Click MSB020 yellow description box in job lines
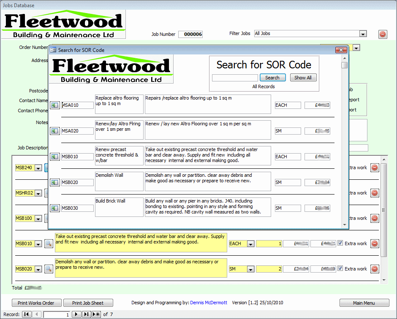 point(141,268)
